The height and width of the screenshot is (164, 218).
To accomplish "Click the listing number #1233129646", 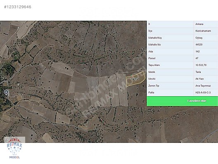I will 18,7.
